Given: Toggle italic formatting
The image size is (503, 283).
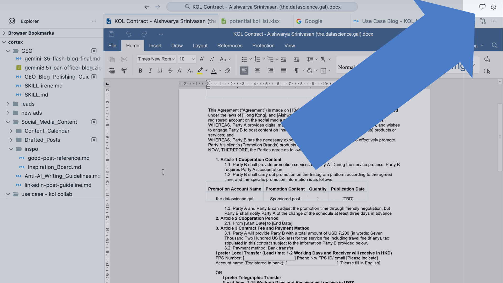Looking at the screenshot, I should click(150, 71).
